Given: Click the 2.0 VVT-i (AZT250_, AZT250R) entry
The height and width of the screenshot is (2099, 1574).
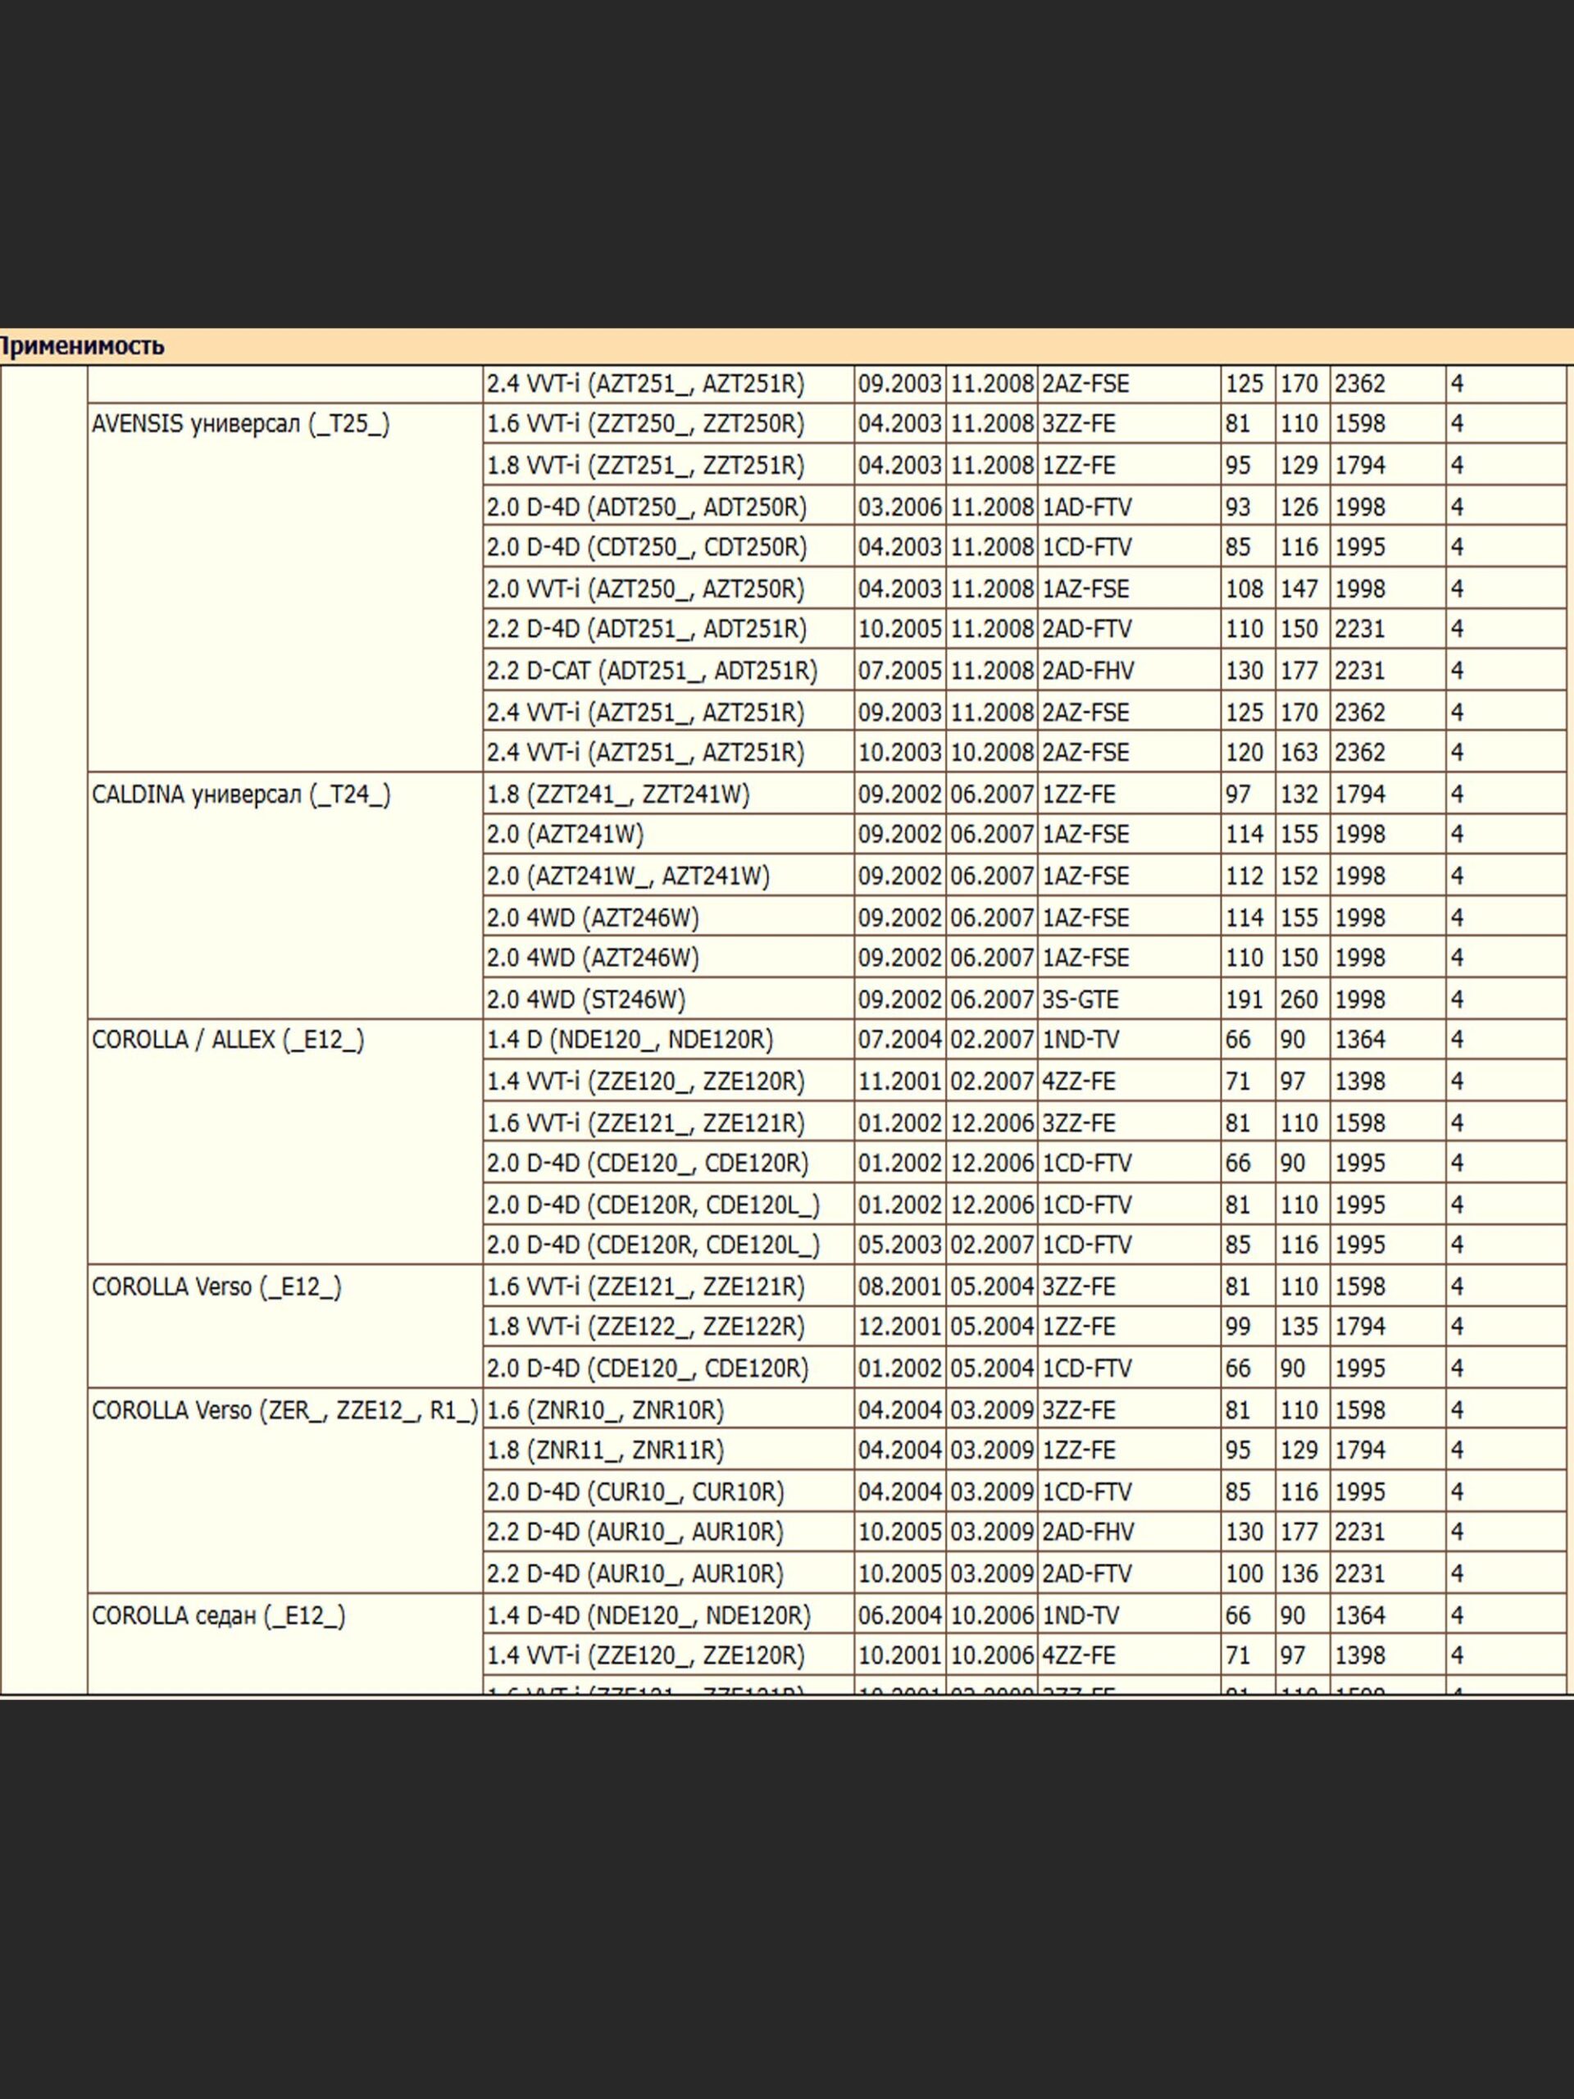Looking at the screenshot, I should point(645,590).
